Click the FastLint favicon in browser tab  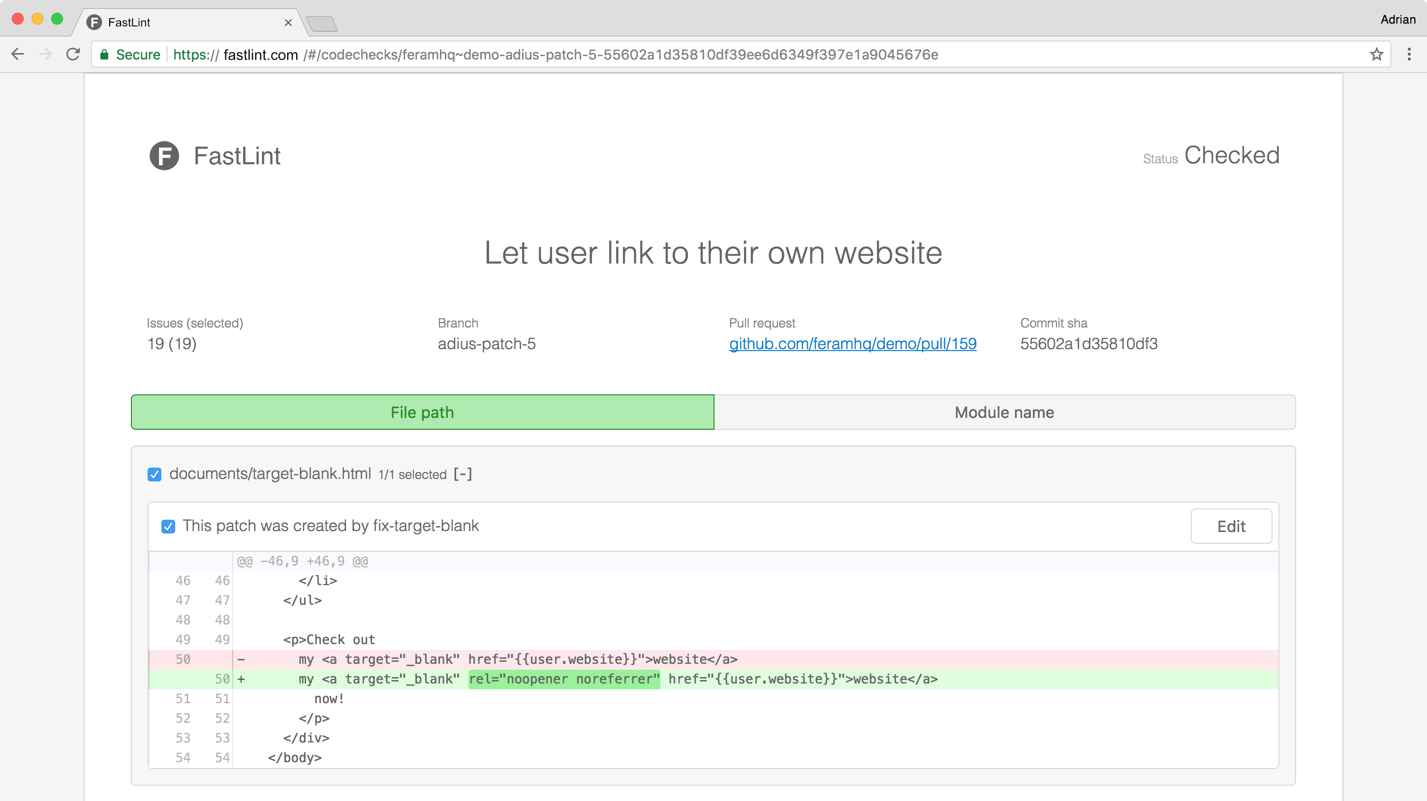pos(95,22)
